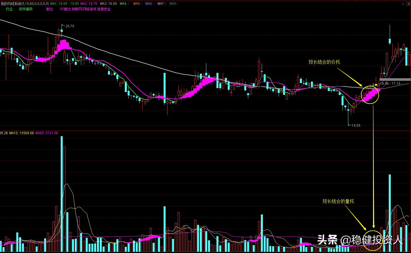Click the MA2: 18.76 value
Viewport: 411px width, 253px height.
pyautogui.click(x=89, y=4)
